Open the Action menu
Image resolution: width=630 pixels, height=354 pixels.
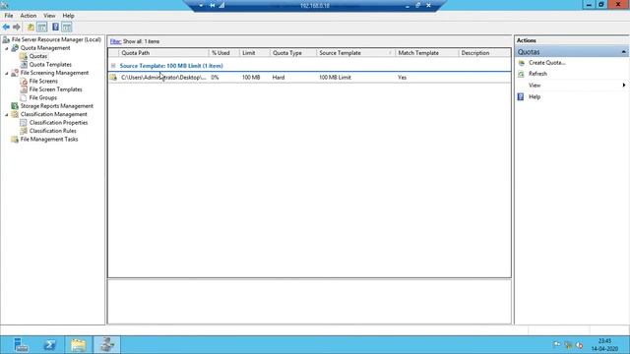29,16
